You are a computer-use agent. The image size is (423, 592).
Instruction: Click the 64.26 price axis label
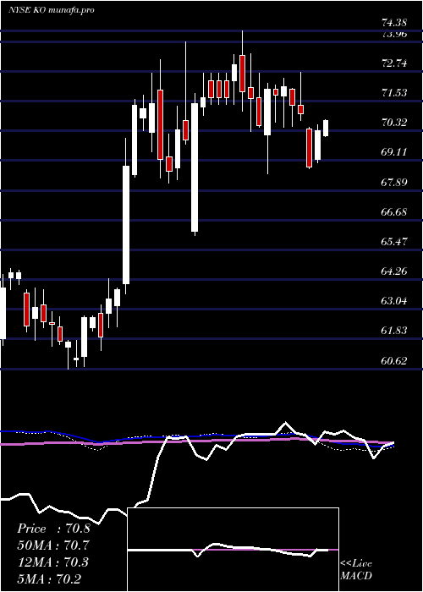[x=394, y=271]
